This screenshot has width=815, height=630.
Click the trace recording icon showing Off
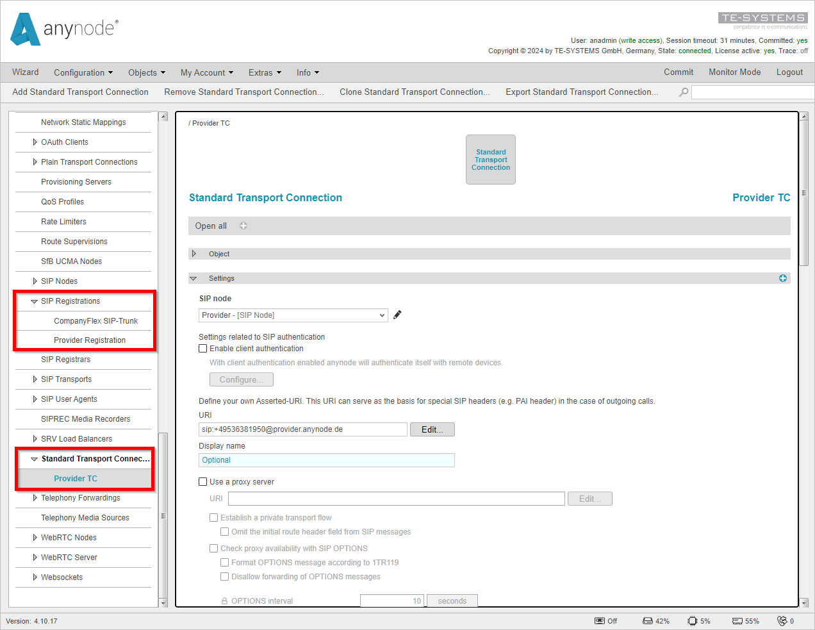(x=601, y=620)
